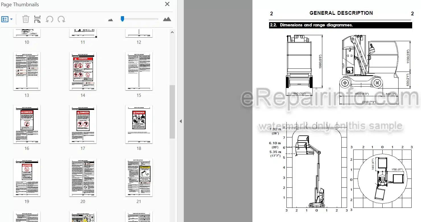
Task: Click the 2200 (7'3") length dimension text
Action: coord(369,102)
